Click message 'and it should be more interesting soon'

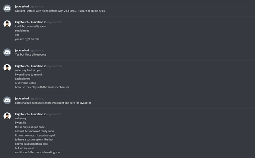pyautogui.click(x=38, y=152)
